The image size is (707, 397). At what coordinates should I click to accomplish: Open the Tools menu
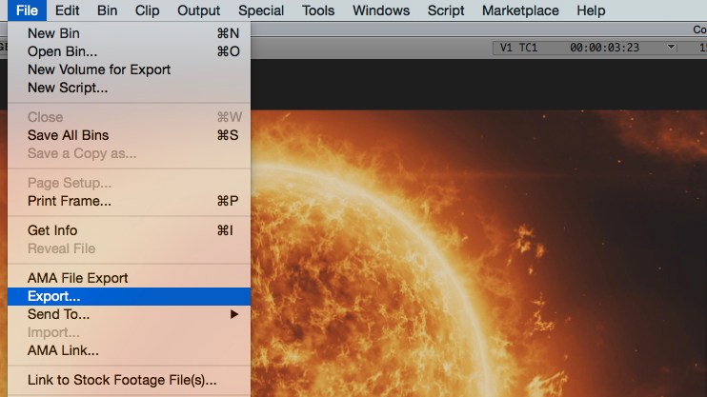tap(318, 10)
